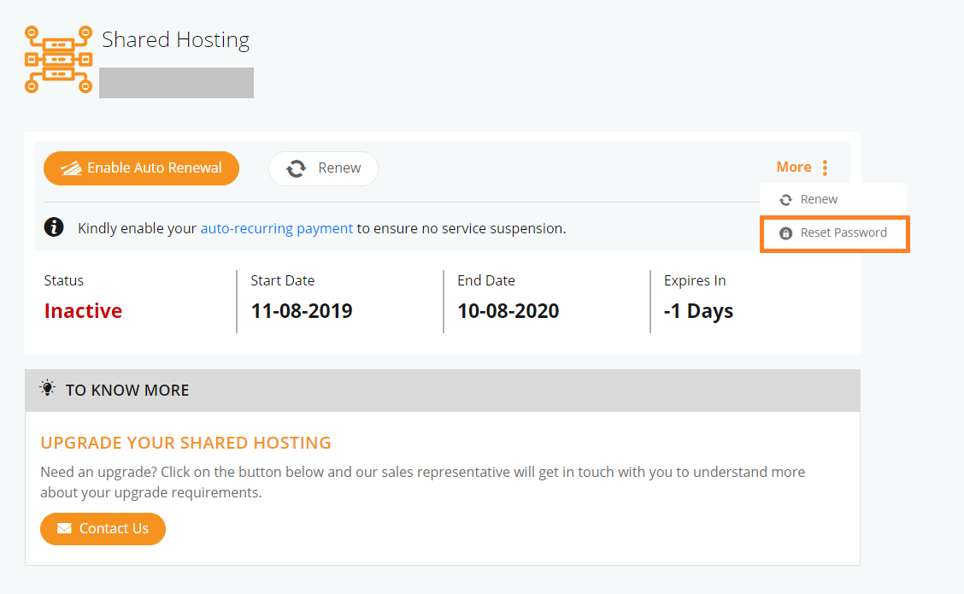This screenshot has width=964, height=594.
Task: Click the refresh icon in the dropdown Renew entry
Action: tap(785, 200)
